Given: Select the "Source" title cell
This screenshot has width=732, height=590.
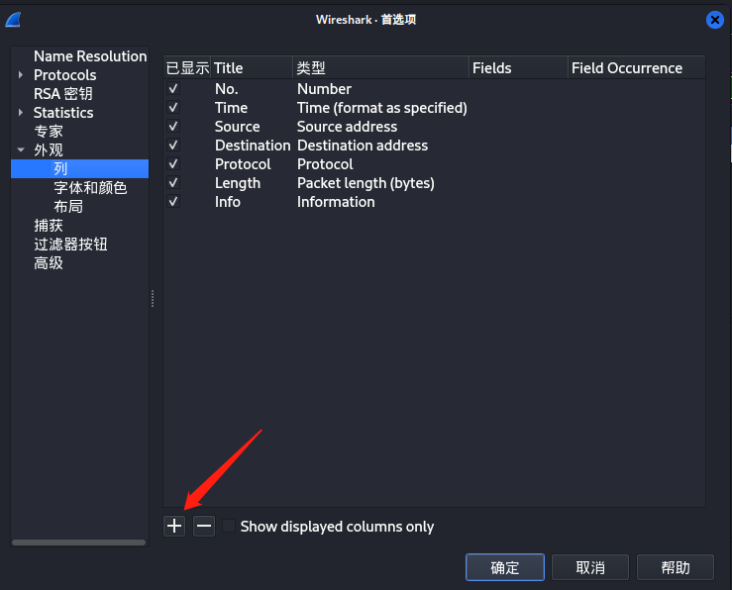Looking at the screenshot, I should click(237, 127).
